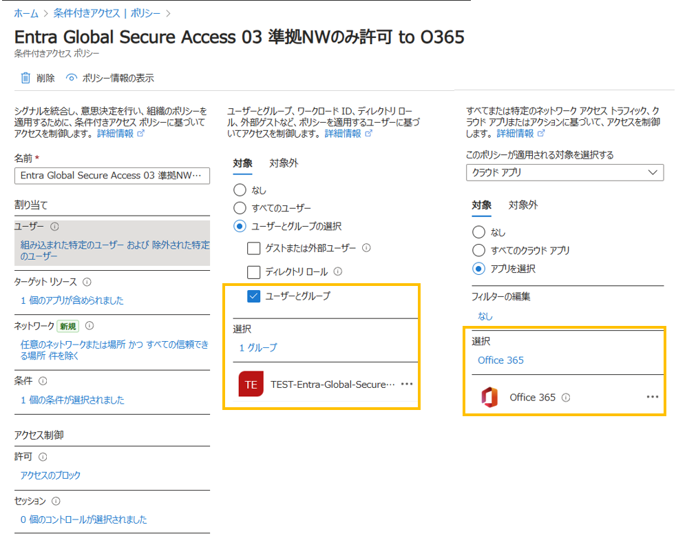Open info icon next to 条件
676x534 pixels.
[43, 381]
